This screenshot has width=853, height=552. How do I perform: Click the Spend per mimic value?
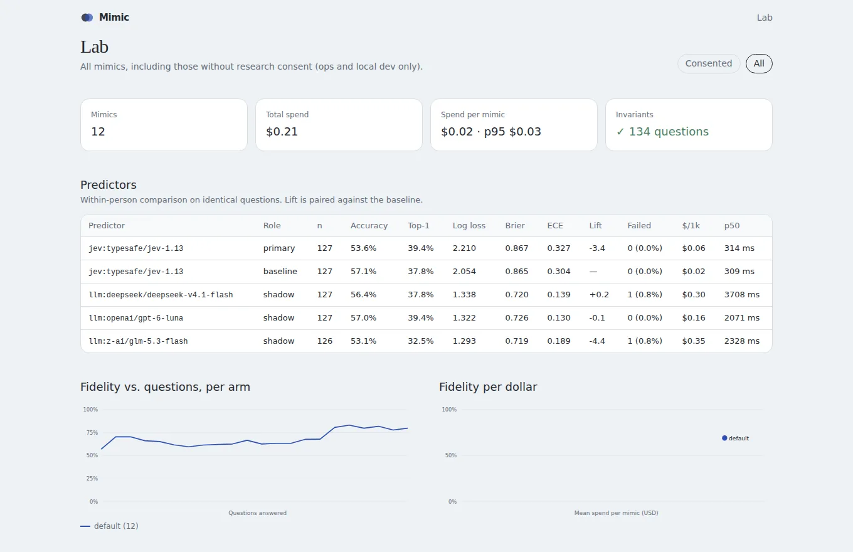[491, 132]
